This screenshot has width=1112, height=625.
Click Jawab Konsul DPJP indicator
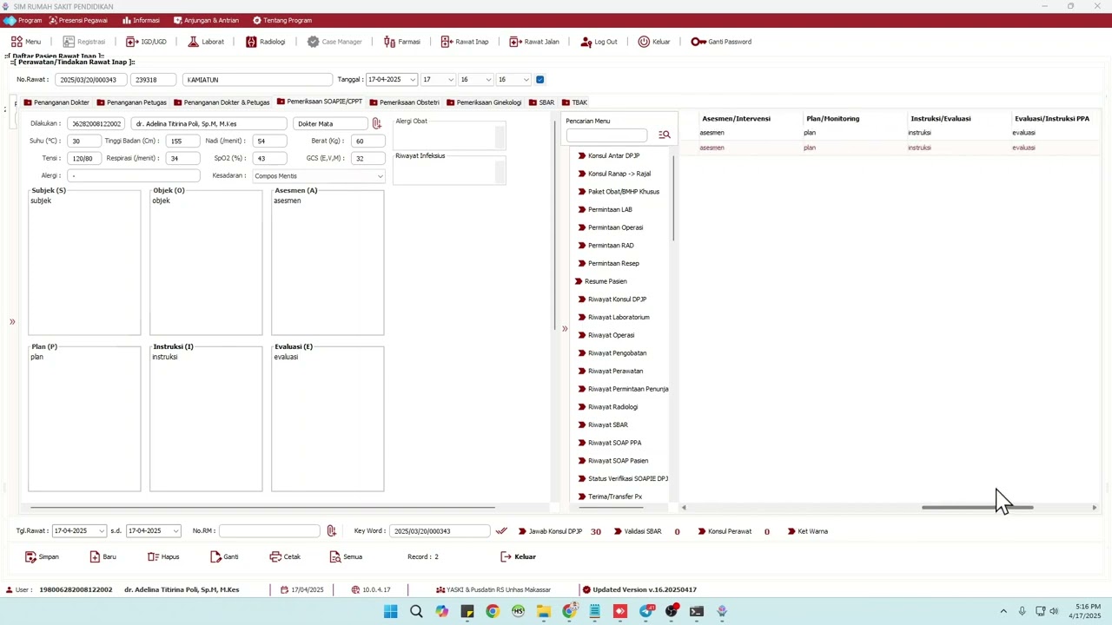point(549,531)
